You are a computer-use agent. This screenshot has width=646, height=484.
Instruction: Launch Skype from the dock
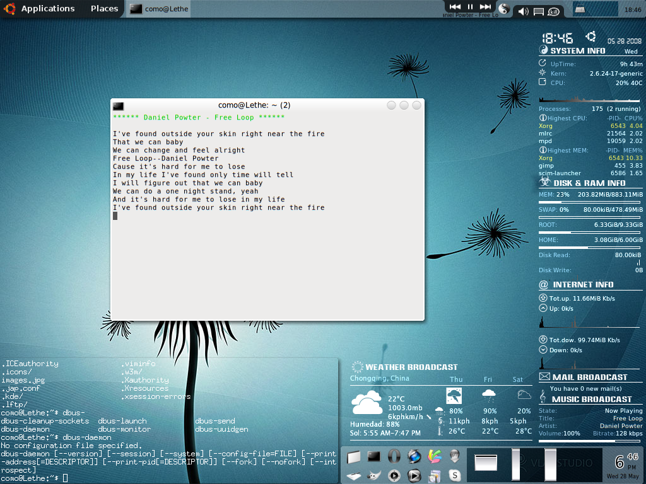coord(454,476)
